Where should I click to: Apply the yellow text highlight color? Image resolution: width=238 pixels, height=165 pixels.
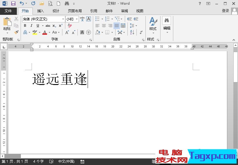(35, 32)
